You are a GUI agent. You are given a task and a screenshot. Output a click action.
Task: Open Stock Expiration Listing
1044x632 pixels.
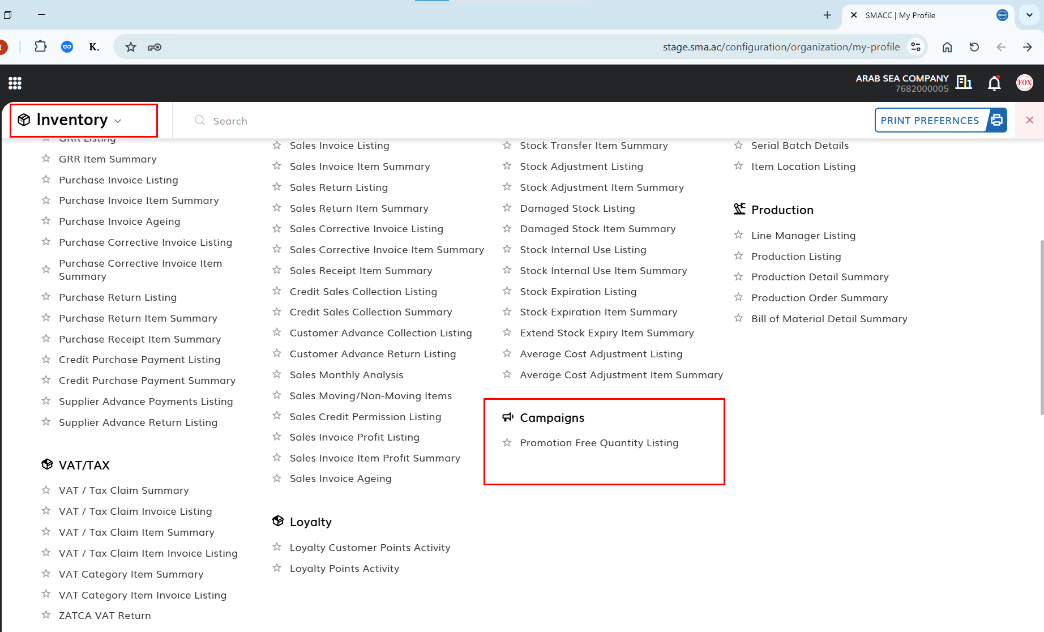point(578,292)
